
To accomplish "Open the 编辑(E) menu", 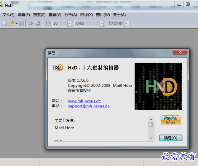I will (24, 15).
